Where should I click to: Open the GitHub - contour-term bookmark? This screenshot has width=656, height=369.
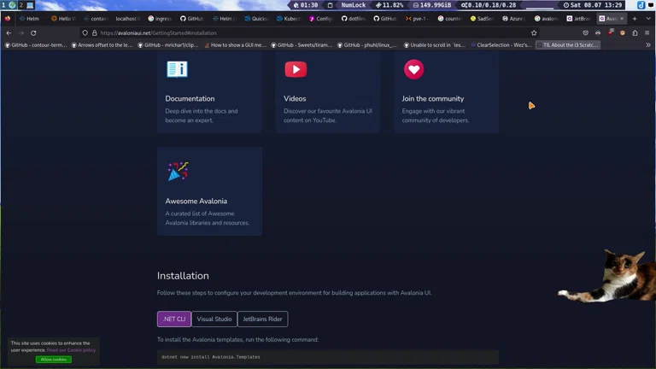pyautogui.click(x=36, y=44)
